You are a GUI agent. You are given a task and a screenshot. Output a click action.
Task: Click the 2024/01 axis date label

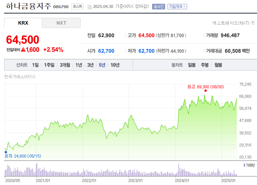coord(182,181)
